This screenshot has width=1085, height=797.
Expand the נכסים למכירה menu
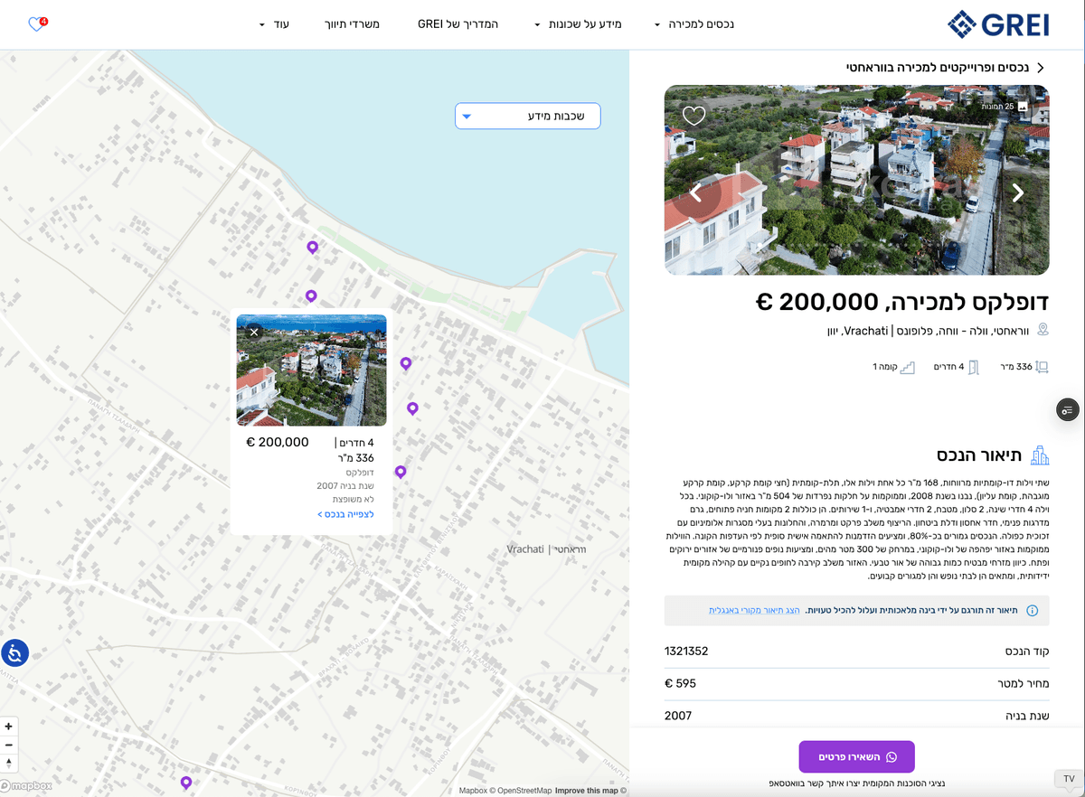click(694, 24)
